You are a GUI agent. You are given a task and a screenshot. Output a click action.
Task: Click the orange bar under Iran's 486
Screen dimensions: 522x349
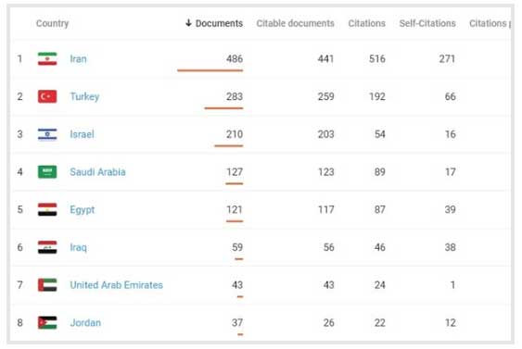click(x=210, y=70)
